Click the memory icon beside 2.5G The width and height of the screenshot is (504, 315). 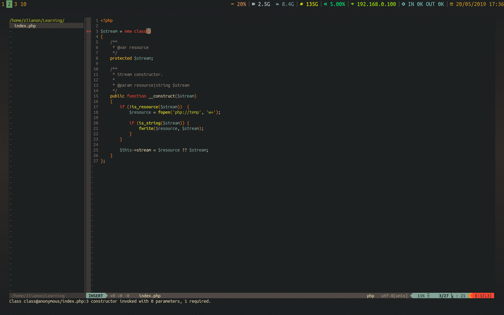point(253,4)
